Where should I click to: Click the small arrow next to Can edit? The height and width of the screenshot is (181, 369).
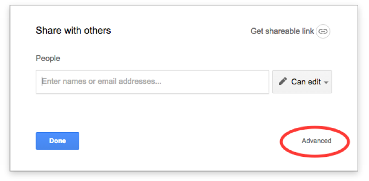click(x=326, y=82)
